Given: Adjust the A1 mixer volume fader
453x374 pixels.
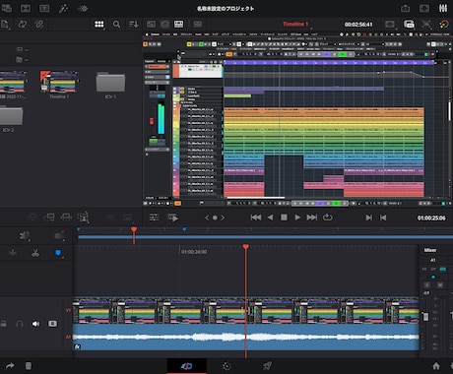Looking at the screenshot, I should (425, 317).
